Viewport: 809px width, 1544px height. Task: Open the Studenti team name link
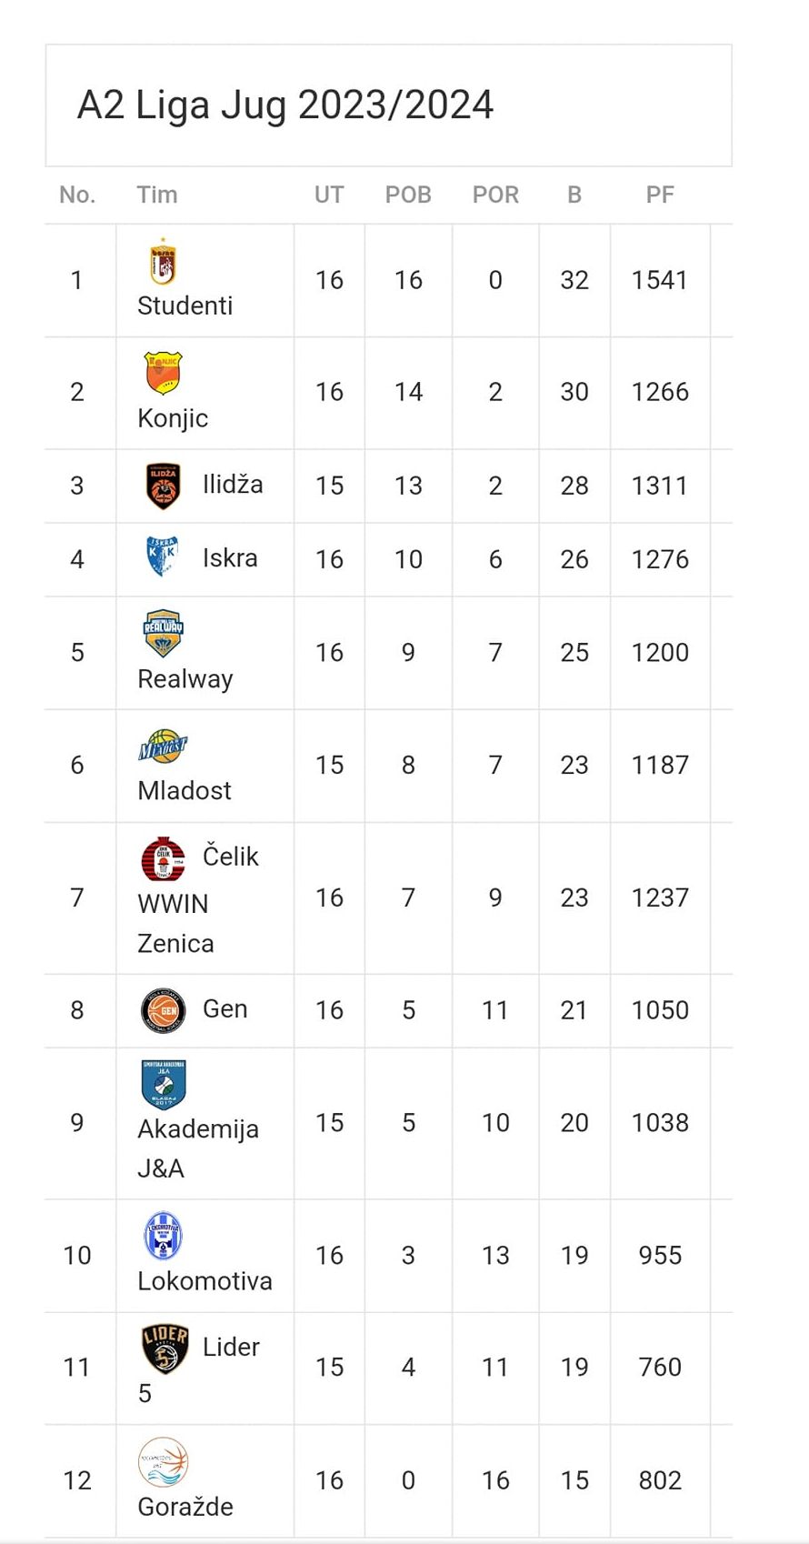(185, 306)
